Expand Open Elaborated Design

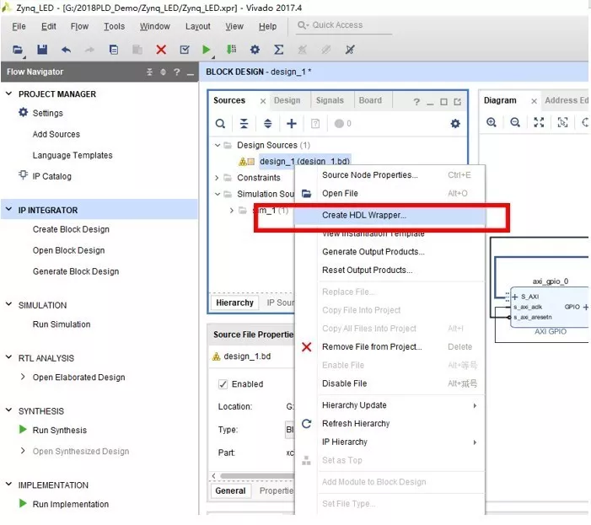pos(23,377)
